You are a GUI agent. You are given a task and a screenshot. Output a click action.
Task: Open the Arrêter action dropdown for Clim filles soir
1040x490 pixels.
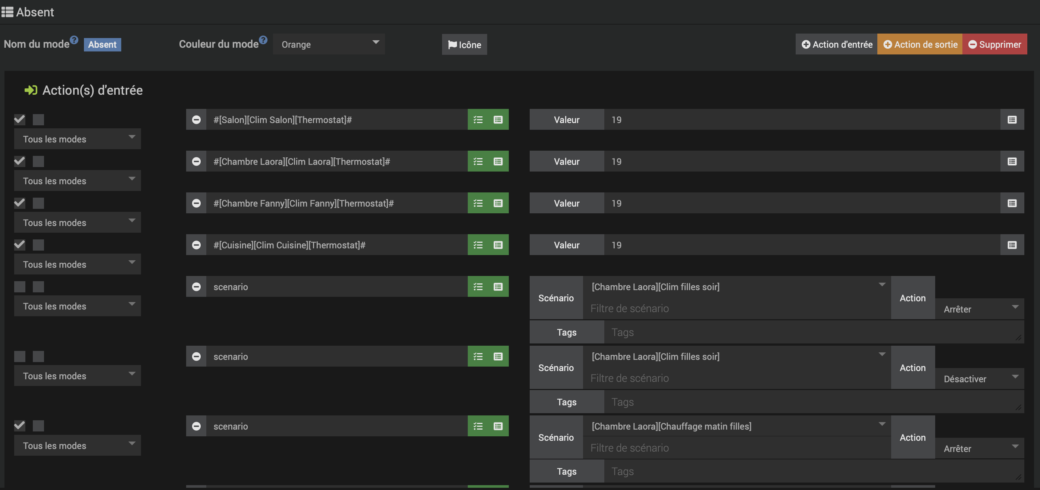(979, 309)
